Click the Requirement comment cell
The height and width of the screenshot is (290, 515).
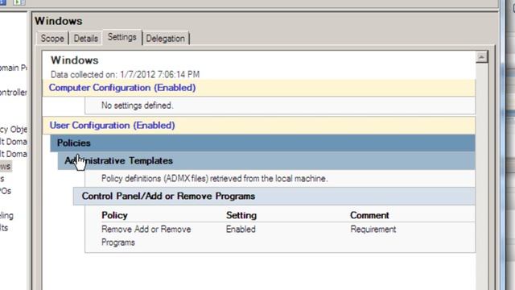click(373, 229)
